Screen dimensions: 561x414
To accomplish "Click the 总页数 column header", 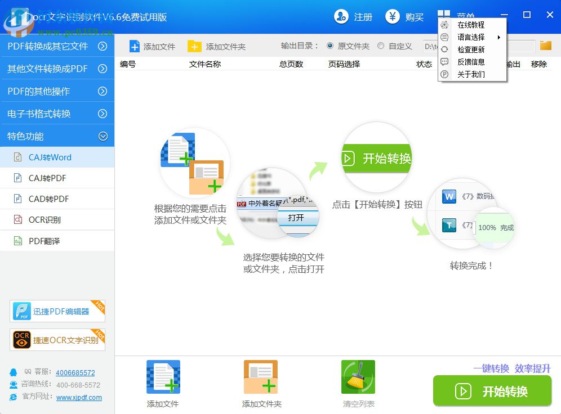I will coord(291,64).
